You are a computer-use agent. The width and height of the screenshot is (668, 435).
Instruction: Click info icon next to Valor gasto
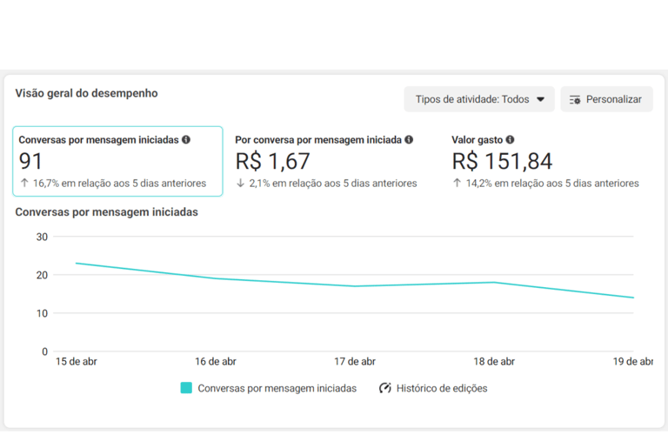[510, 139]
